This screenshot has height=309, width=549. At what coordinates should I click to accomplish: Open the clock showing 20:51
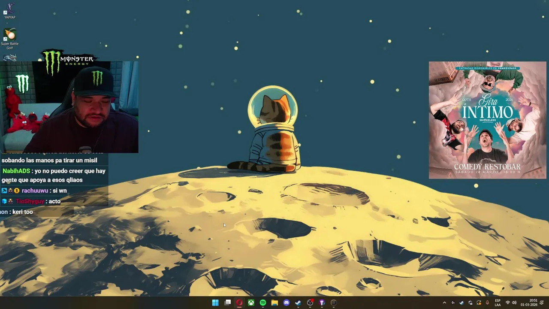pyautogui.click(x=529, y=303)
